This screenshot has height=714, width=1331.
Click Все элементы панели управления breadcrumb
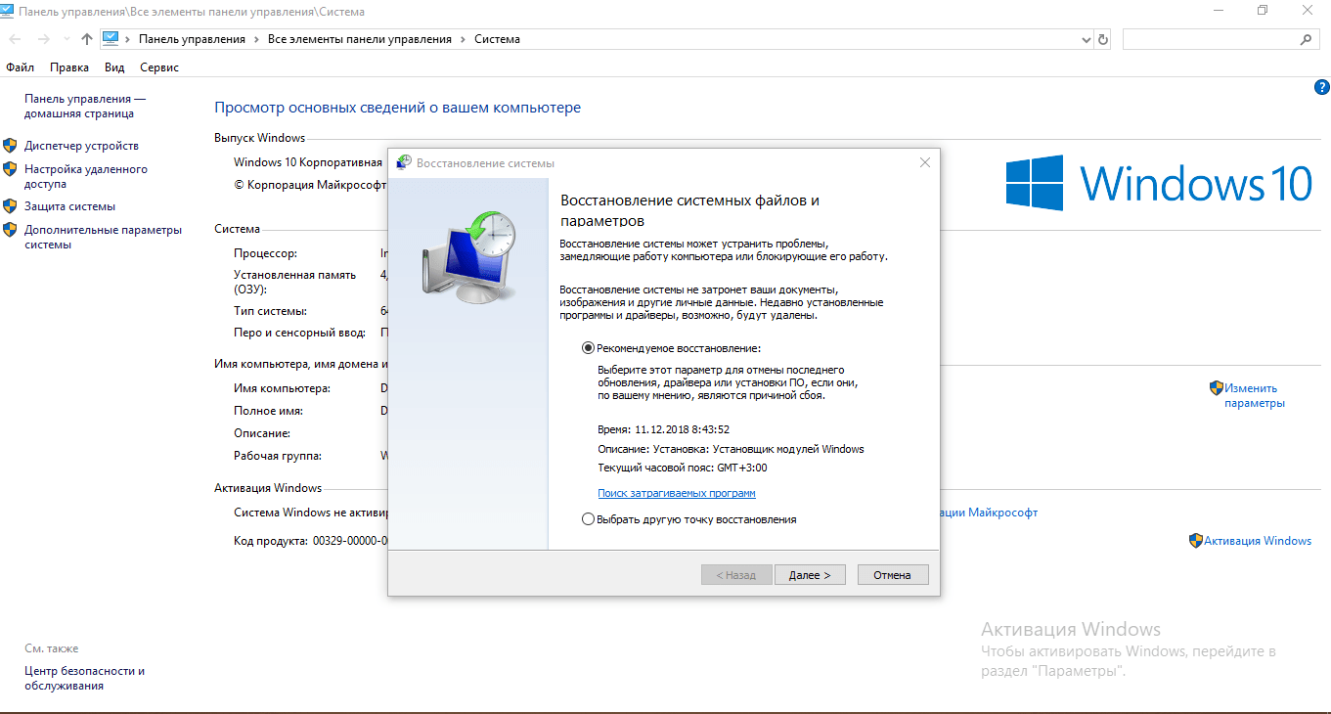click(360, 39)
